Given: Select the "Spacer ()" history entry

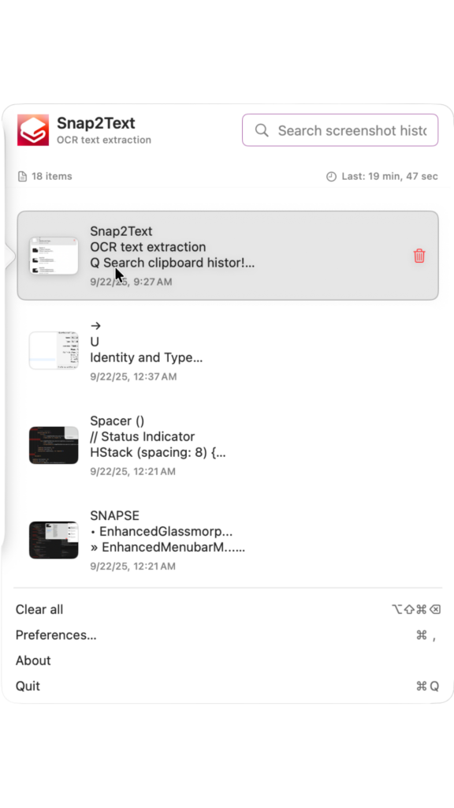Looking at the screenshot, I should click(117, 421).
